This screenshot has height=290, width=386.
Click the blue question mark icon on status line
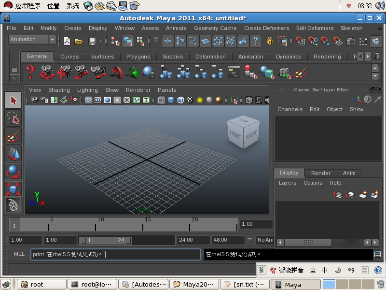click(256, 41)
